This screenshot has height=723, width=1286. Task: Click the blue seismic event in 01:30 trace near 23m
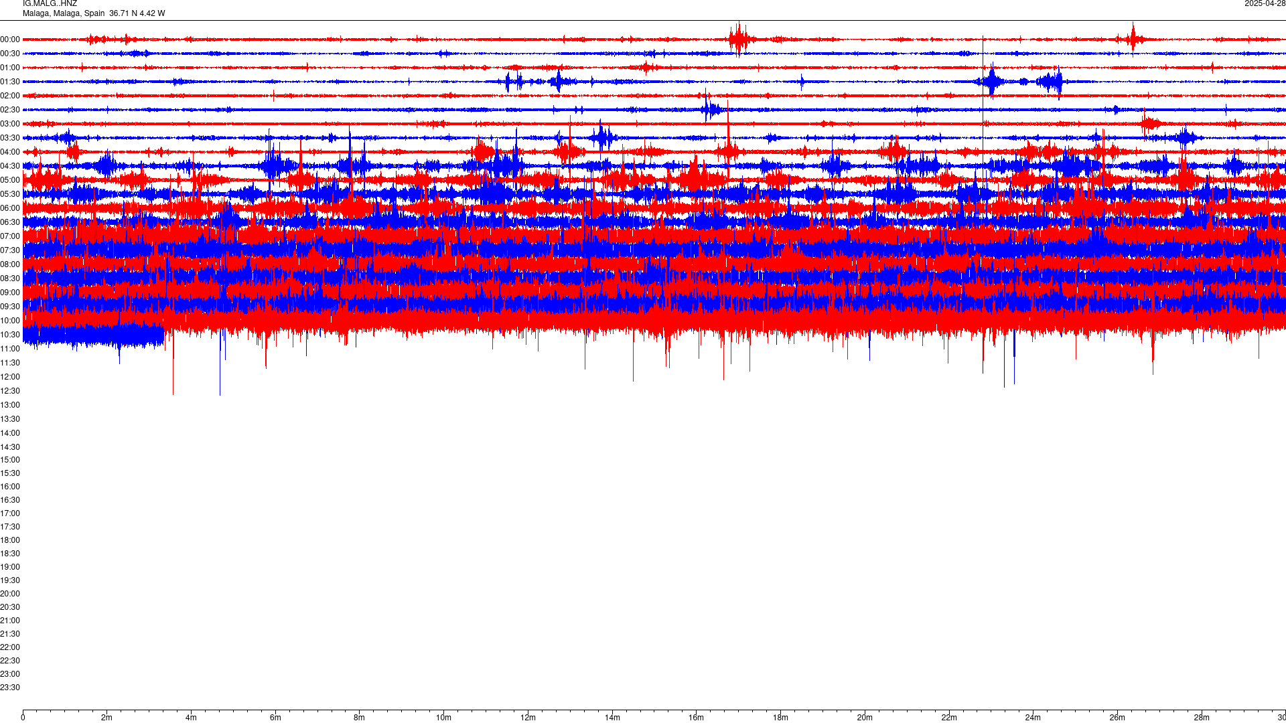point(992,82)
